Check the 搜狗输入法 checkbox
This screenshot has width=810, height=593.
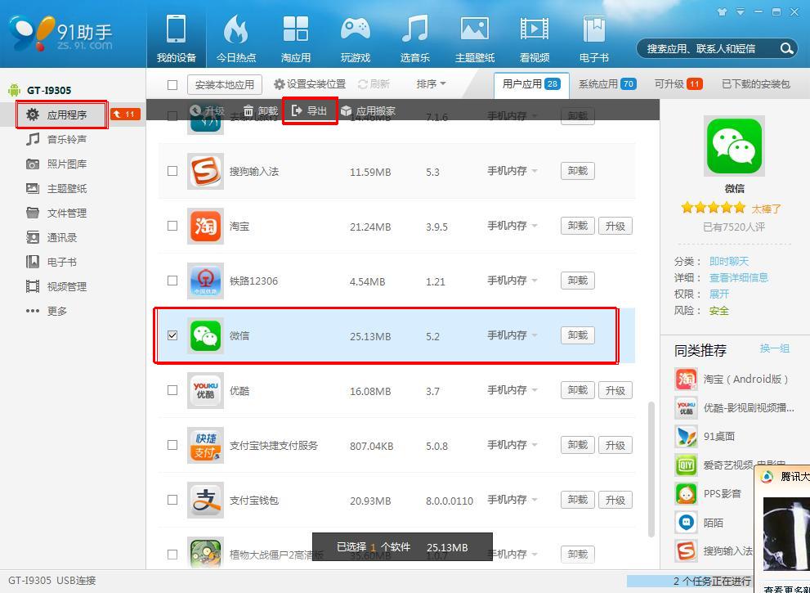172,171
